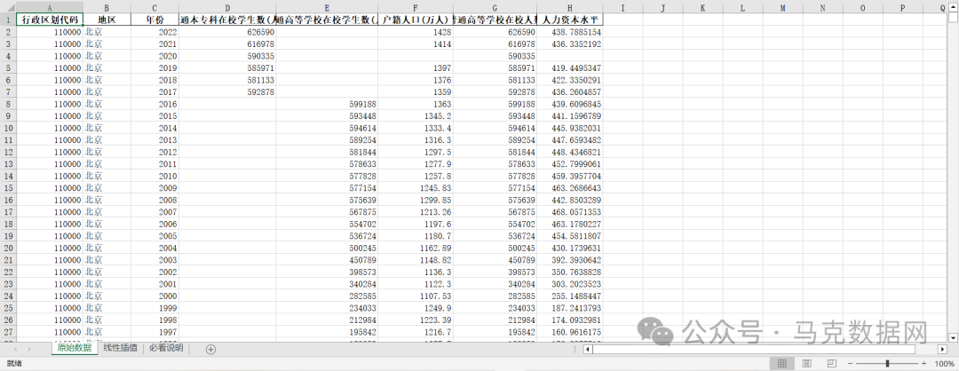Click the cell containing 592878 in column D
The image size is (959, 371).
click(x=227, y=91)
